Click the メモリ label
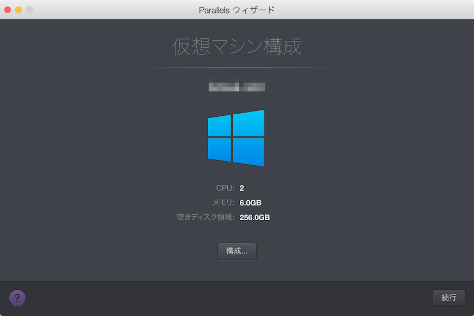The width and height of the screenshot is (474, 316). pyautogui.click(x=223, y=203)
